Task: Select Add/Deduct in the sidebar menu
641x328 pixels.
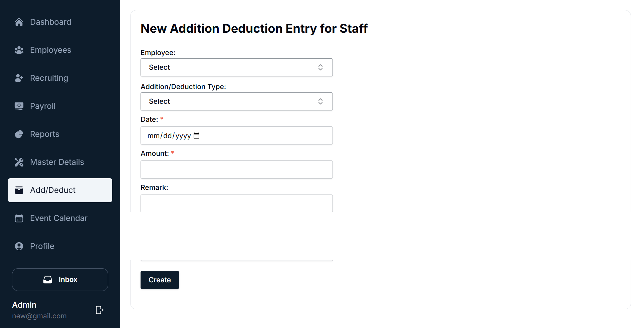Action: coord(52,190)
